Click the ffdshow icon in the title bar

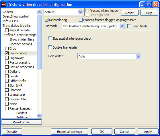tap(4, 5)
